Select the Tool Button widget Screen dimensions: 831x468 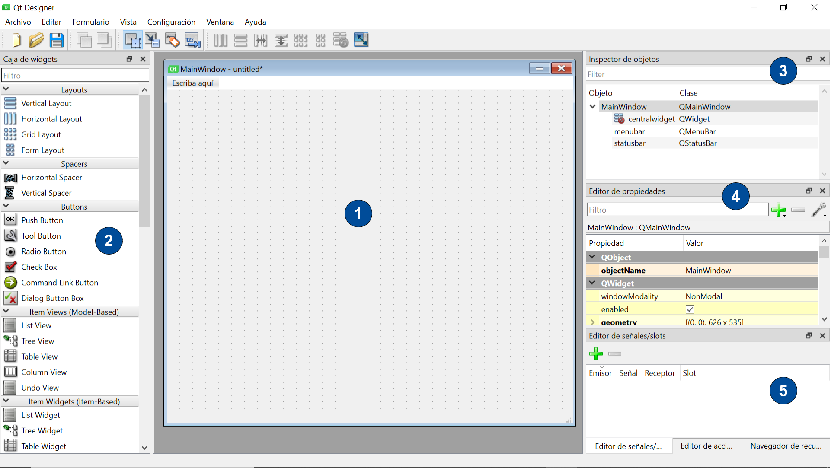coord(41,236)
